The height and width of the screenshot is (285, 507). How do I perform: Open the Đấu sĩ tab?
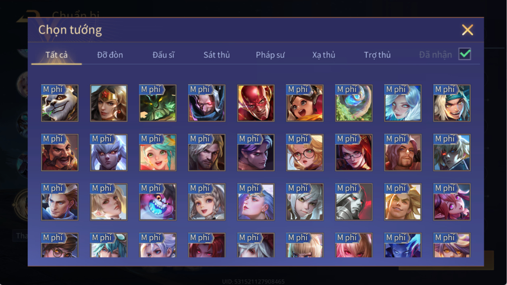(163, 55)
